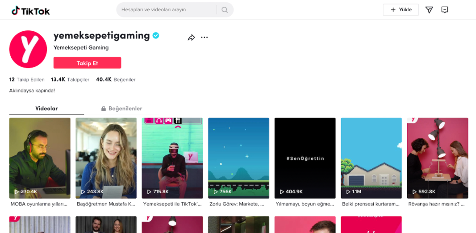Open the 13.4K Takipçiler list
This screenshot has width=476, height=233.
pos(70,80)
